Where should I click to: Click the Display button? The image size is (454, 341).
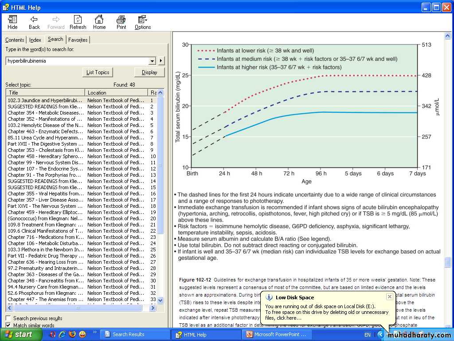(149, 72)
